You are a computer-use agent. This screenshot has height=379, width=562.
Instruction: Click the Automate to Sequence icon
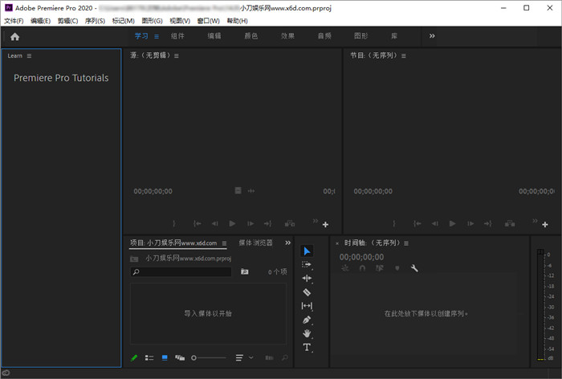pyautogui.click(x=269, y=357)
